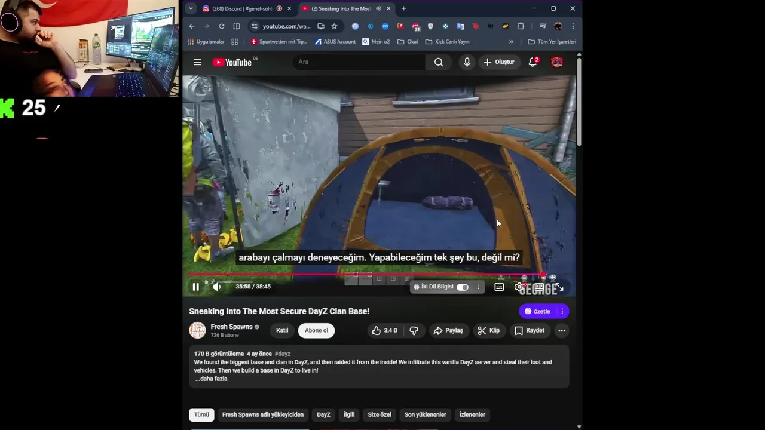765x430 pixels.
Task: Toggle İki Dil Bilgisi switch
Action: click(463, 287)
